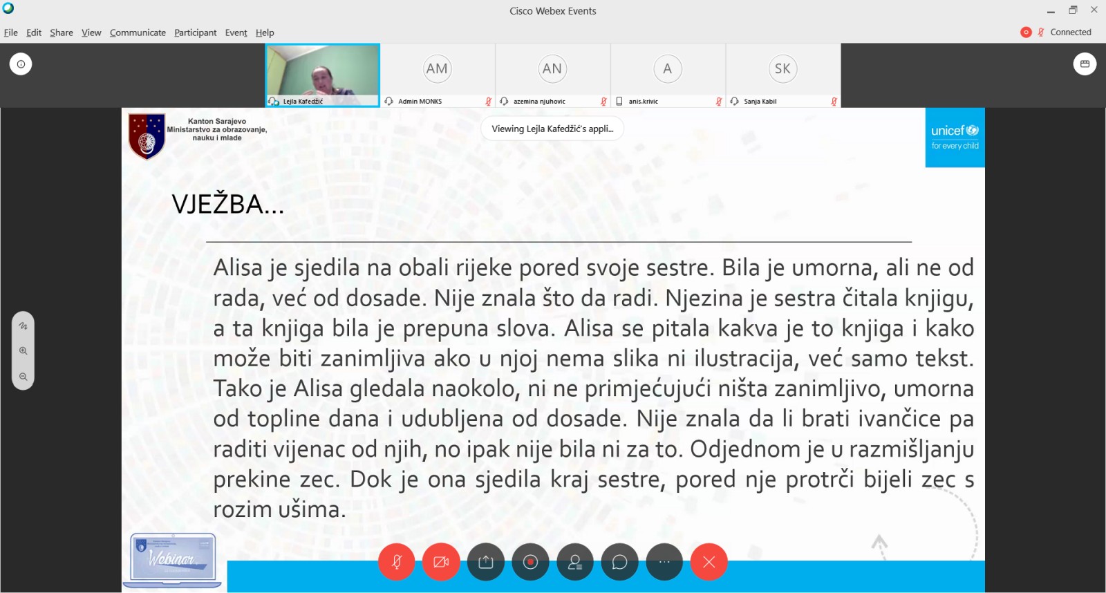1106x593 pixels.
Task: Open the Communicate menu
Action: [138, 32]
